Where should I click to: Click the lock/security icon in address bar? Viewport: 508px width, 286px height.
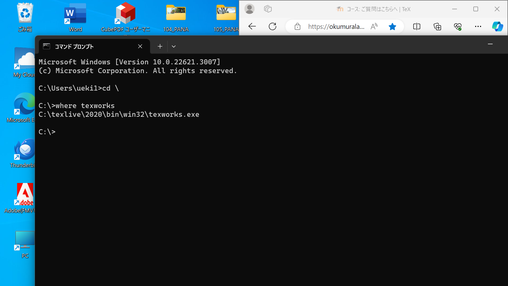pos(297,26)
